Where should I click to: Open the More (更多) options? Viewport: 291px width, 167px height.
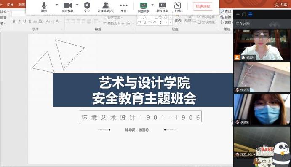(x=124, y=7)
